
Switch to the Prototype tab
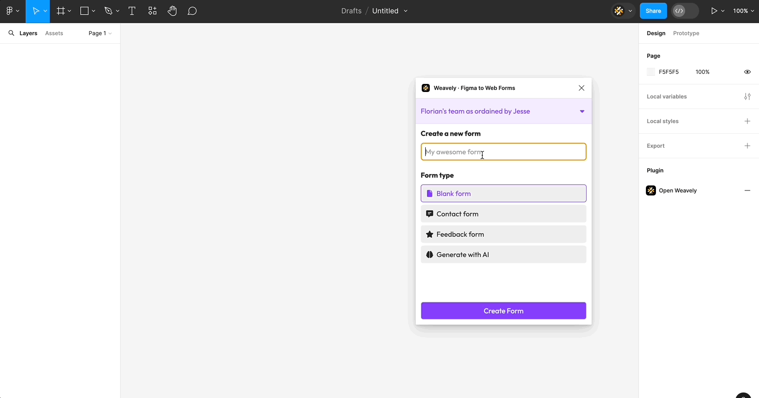[x=686, y=33]
